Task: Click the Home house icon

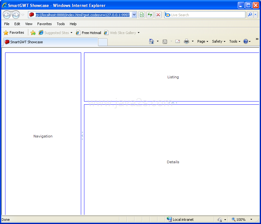Action: 152,41
